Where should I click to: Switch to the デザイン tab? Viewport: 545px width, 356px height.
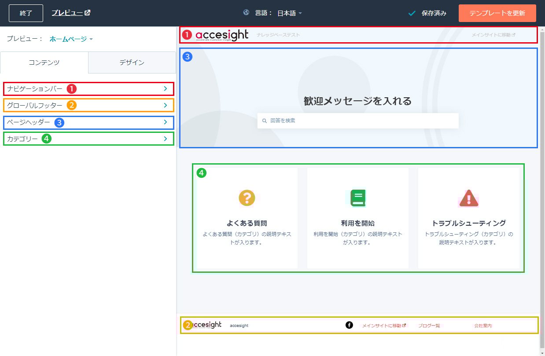point(132,62)
